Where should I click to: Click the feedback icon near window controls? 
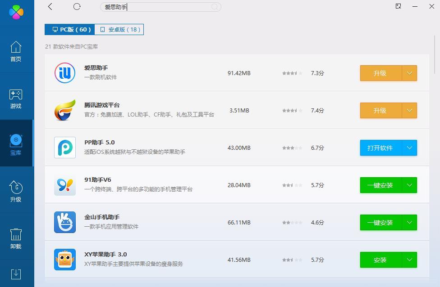pyautogui.click(x=398, y=6)
